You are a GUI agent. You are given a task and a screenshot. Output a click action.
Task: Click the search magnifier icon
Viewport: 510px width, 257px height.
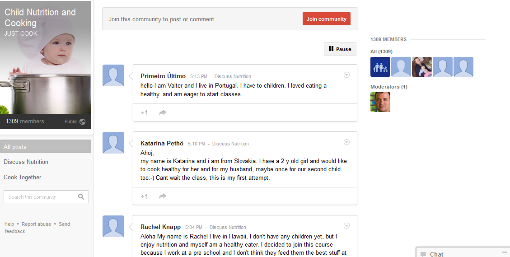tap(81, 197)
